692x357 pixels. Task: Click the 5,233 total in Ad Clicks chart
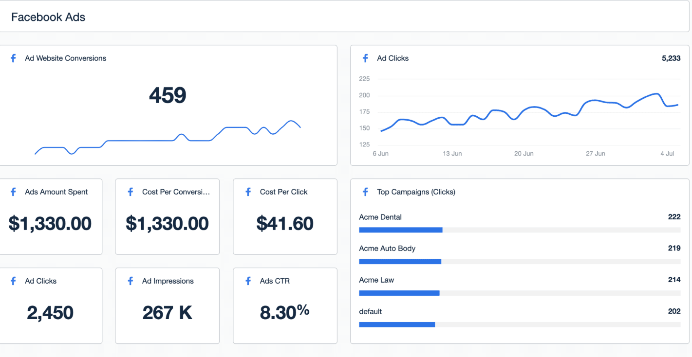pos(671,58)
